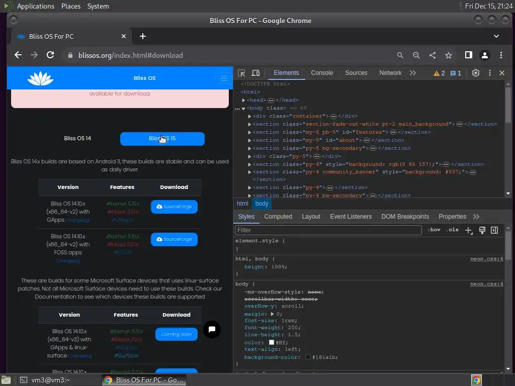Open the DOM Breakpoints tab

pyautogui.click(x=405, y=217)
